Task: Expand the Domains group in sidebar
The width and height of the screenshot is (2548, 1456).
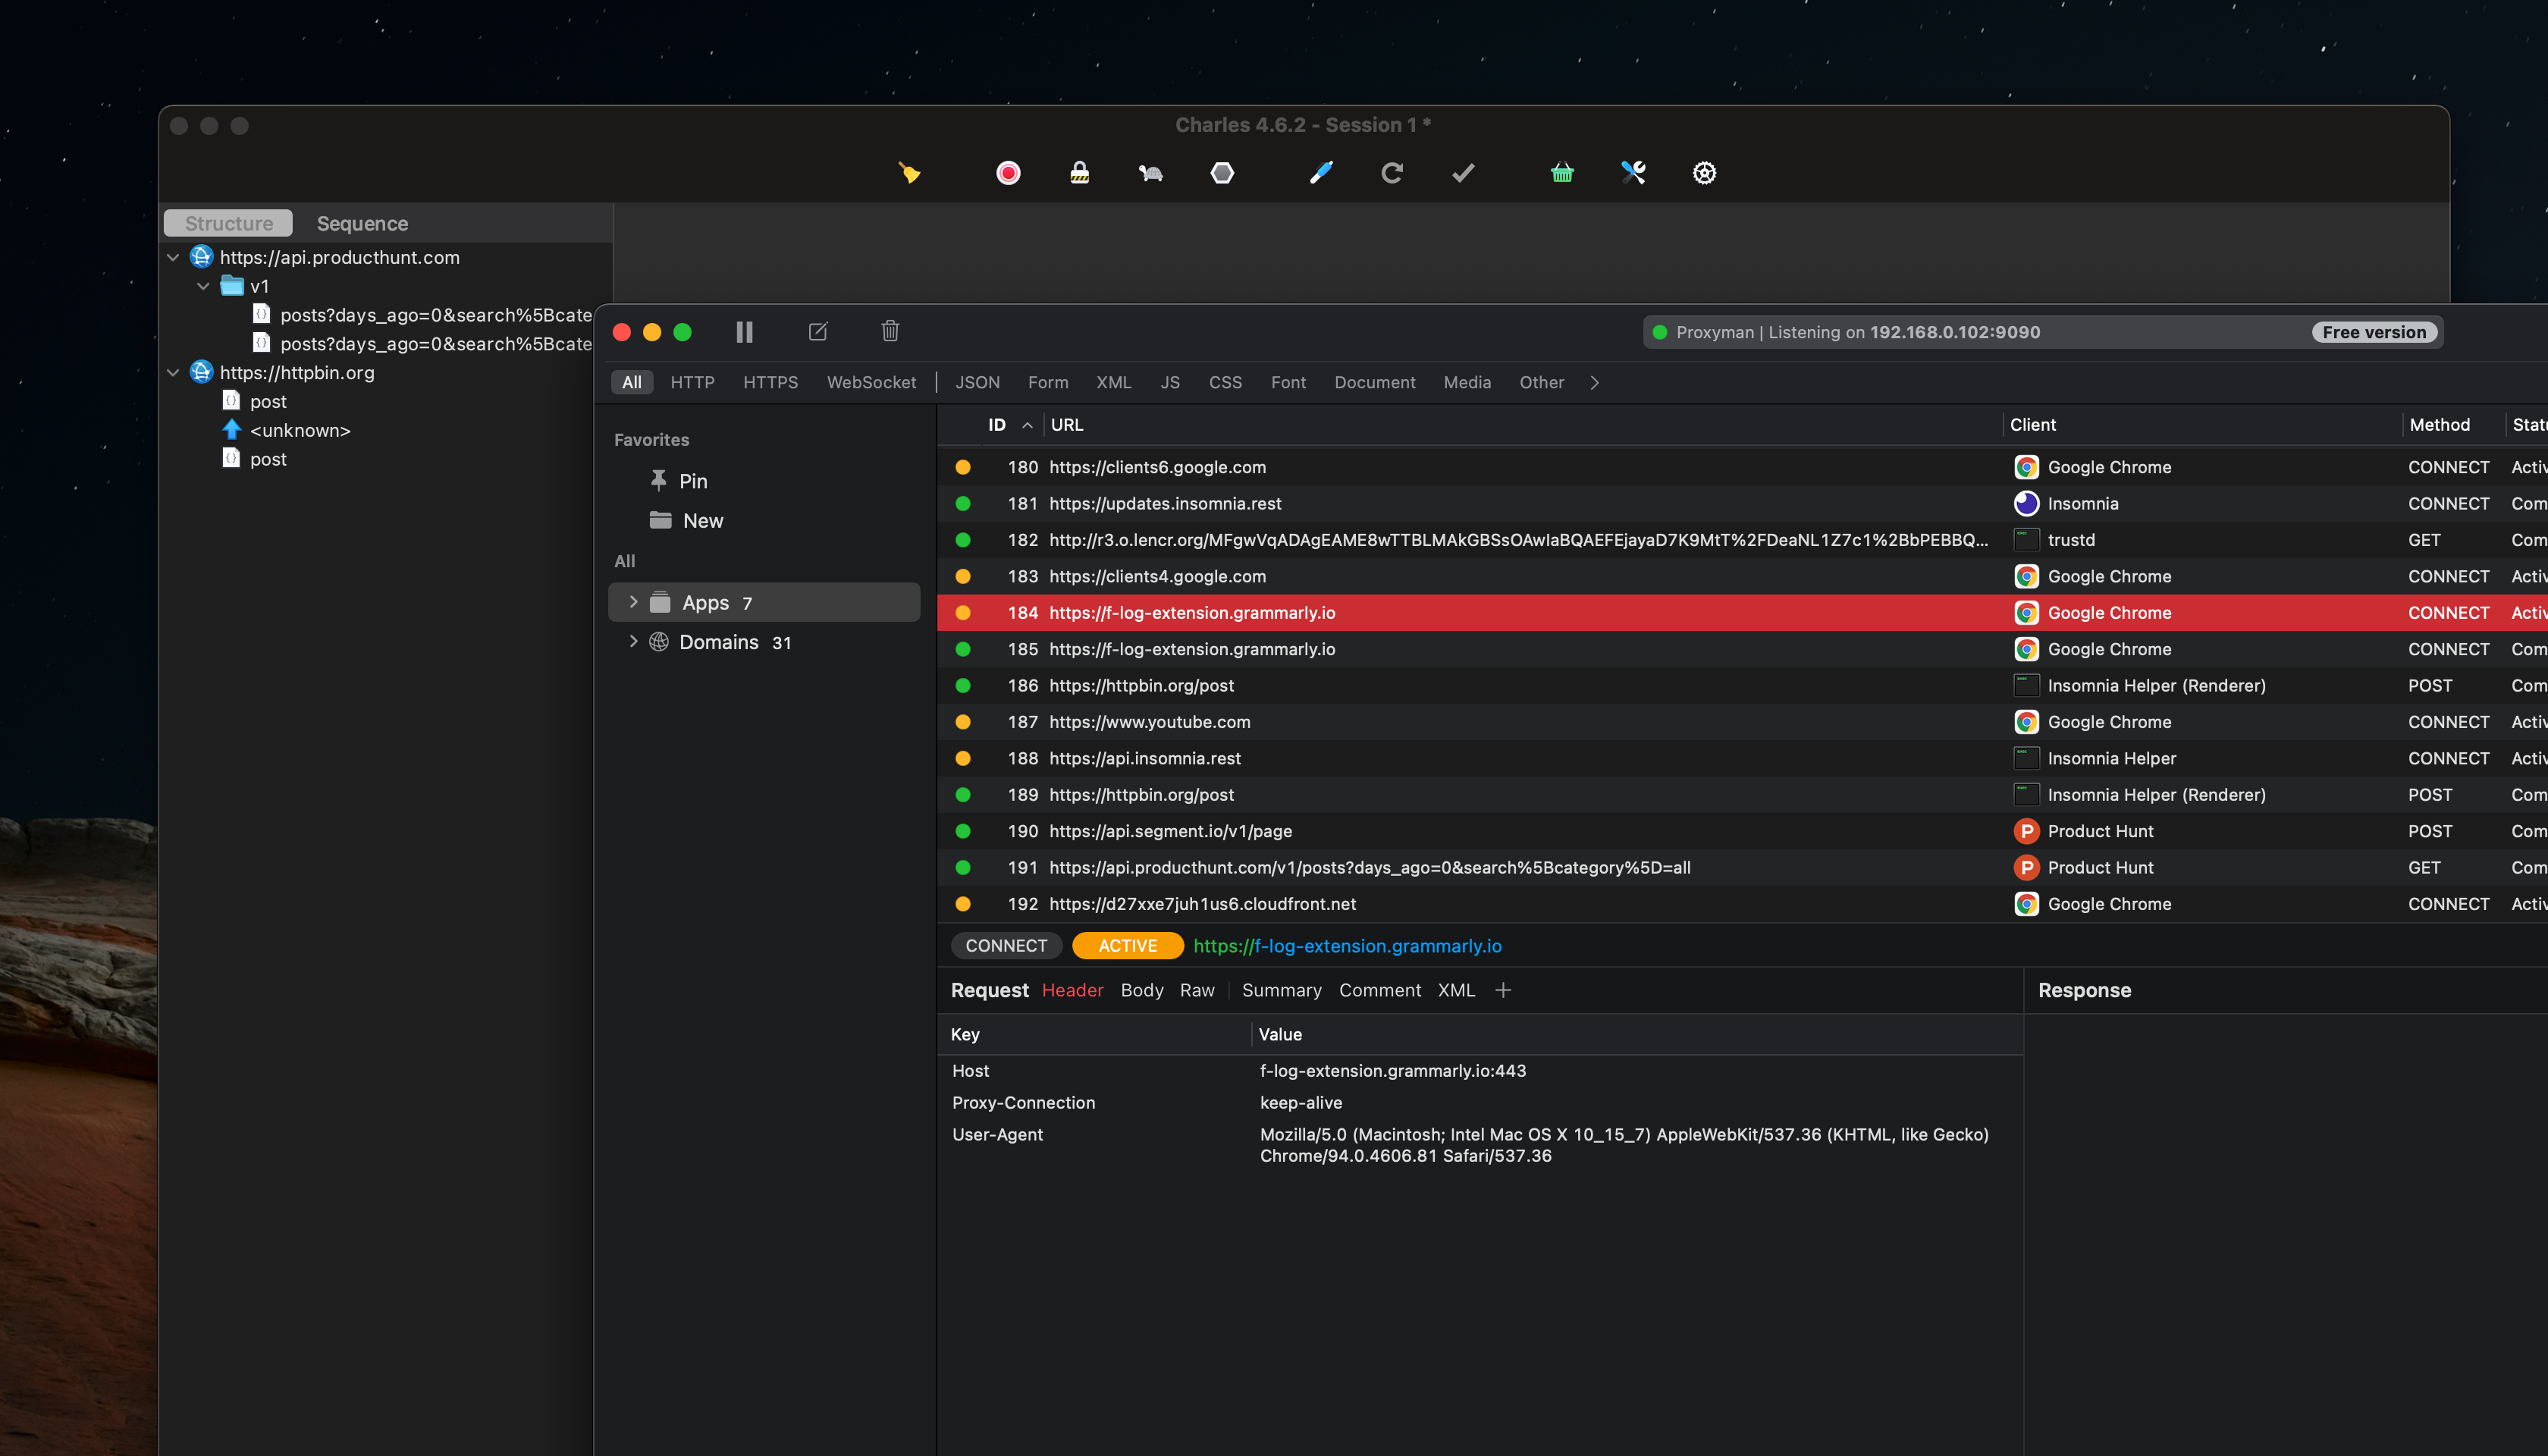Action: click(633, 642)
